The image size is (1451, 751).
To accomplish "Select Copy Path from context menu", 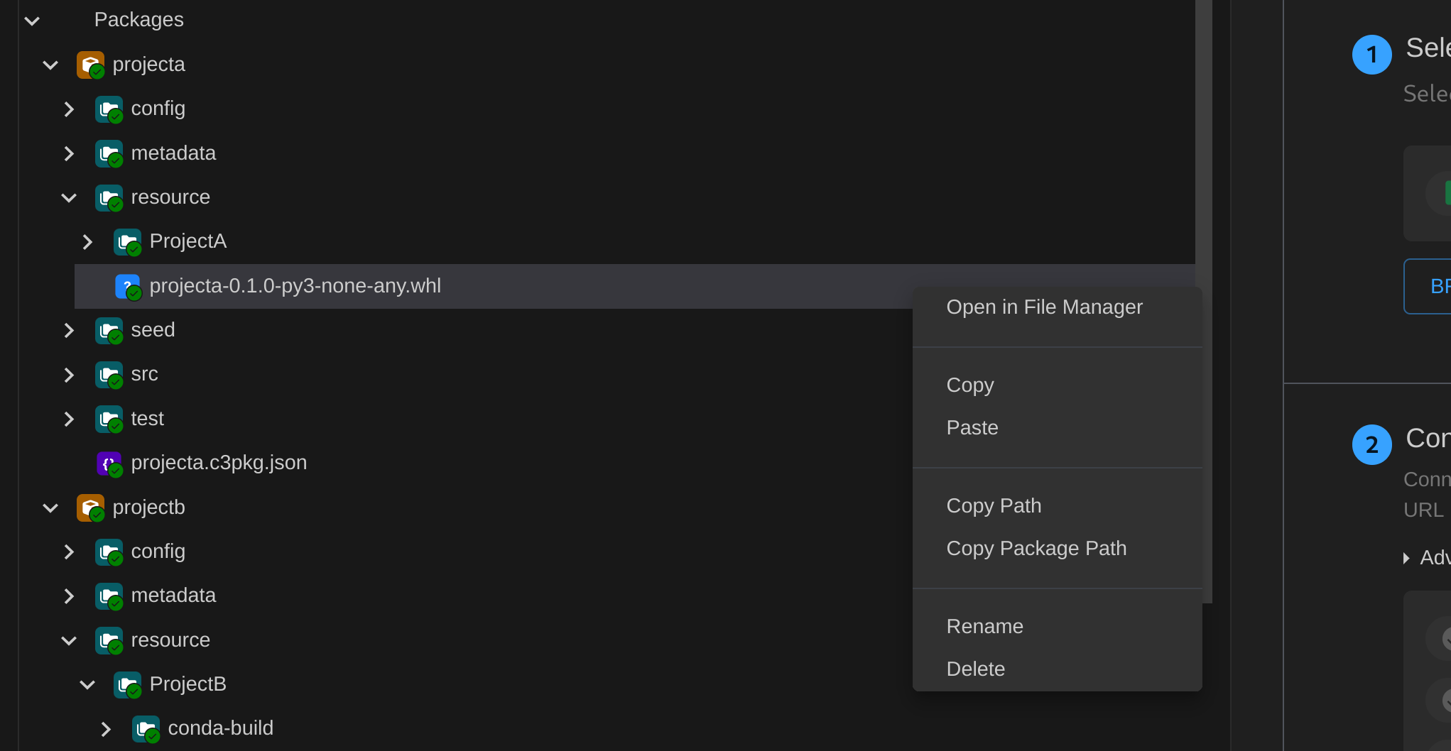I will [x=994, y=506].
